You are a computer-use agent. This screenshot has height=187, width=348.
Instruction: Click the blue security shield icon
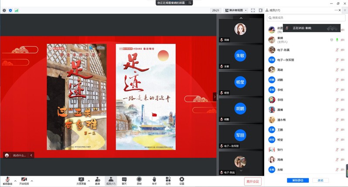tap(10, 10)
